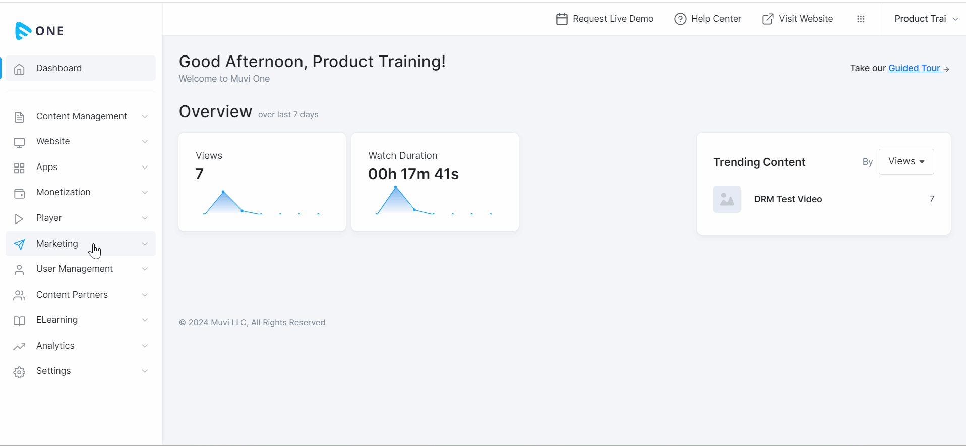Open the Website menu item

(x=53, y=141)
